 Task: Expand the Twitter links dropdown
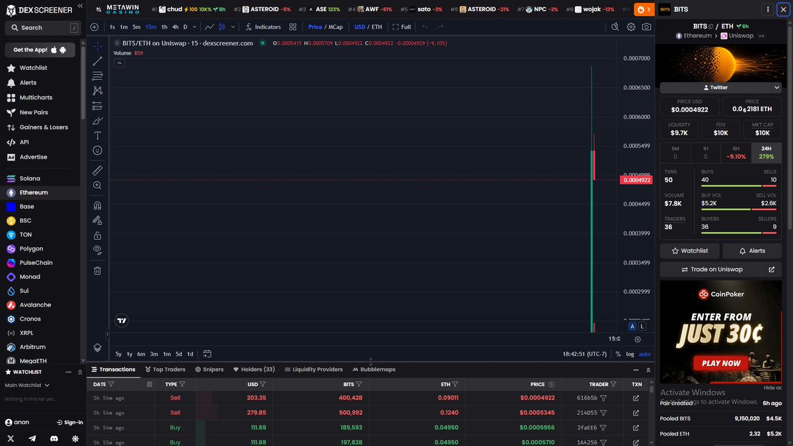(x=777, y=87)
